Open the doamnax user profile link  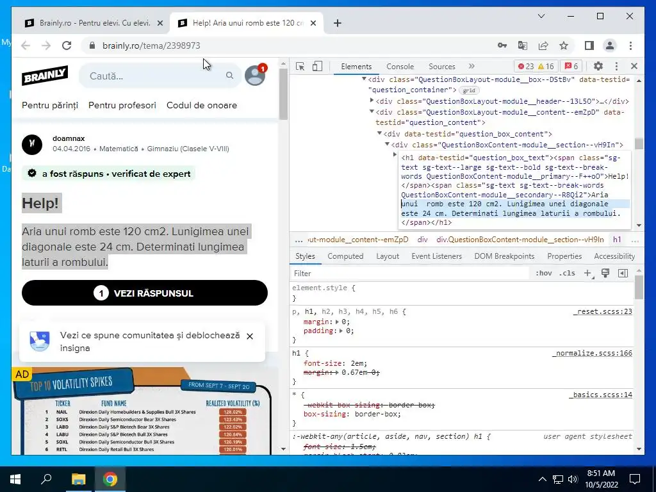(x=69, y=138)
